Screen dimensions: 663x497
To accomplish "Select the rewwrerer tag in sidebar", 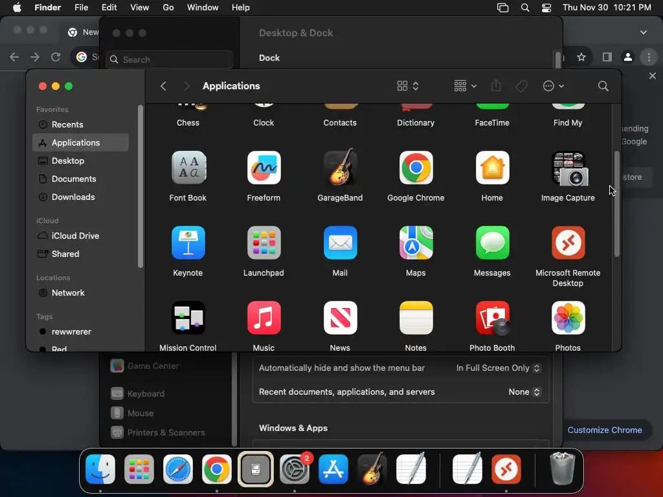I will (x=80, y=332).
